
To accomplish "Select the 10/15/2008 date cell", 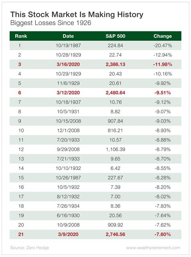I will click(68, 121).
